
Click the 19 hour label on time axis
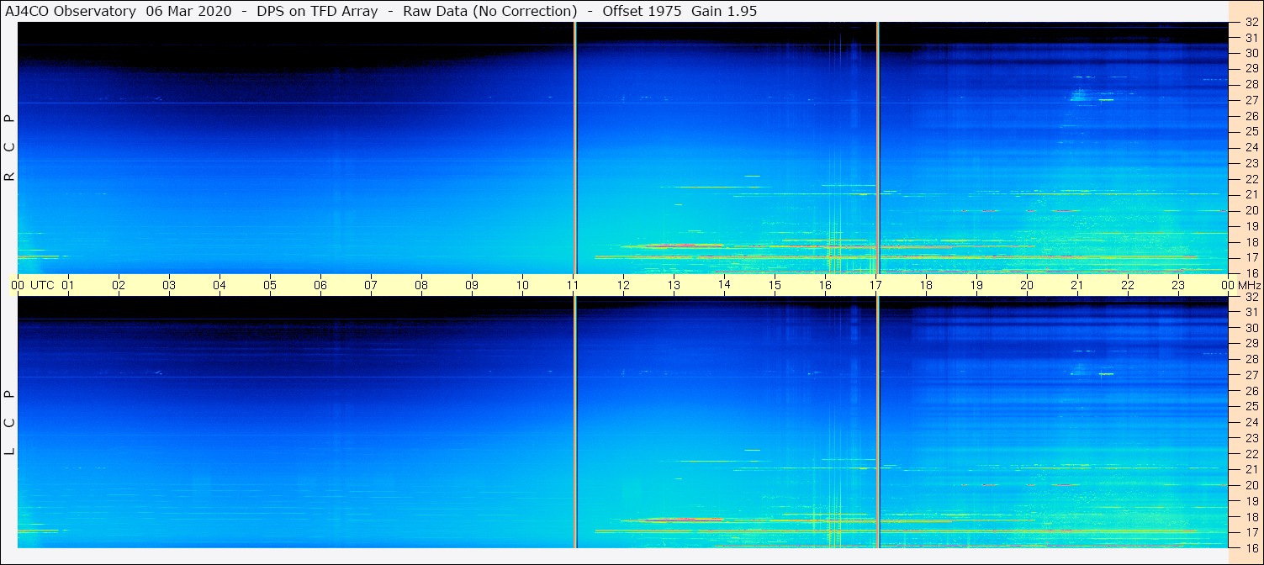(x=976, y=285)
